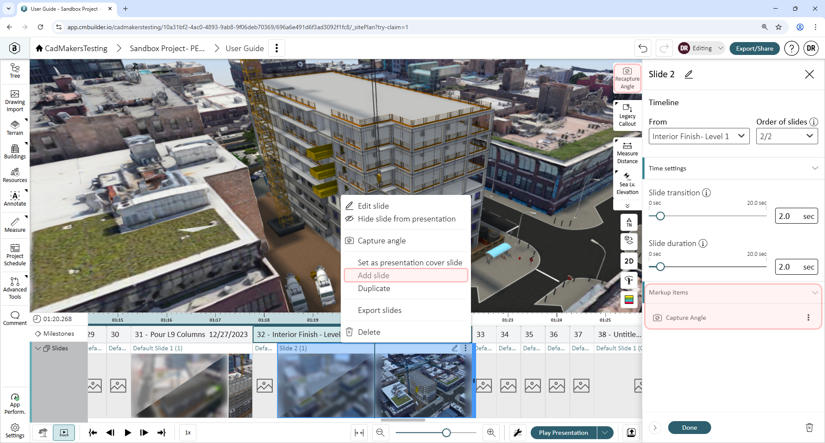The width and height of the screenshot is (825, 443).
Task: Jump to the timeline end
Action: coord(162,433)
